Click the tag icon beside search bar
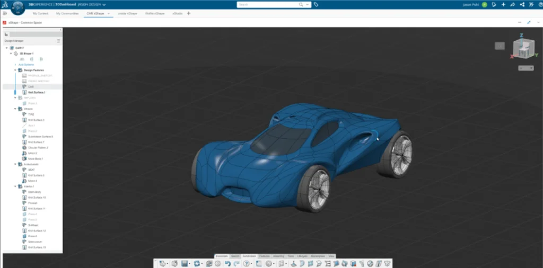Image resolution: width=543 pixels, height=268 pixels. coord(316,4)
